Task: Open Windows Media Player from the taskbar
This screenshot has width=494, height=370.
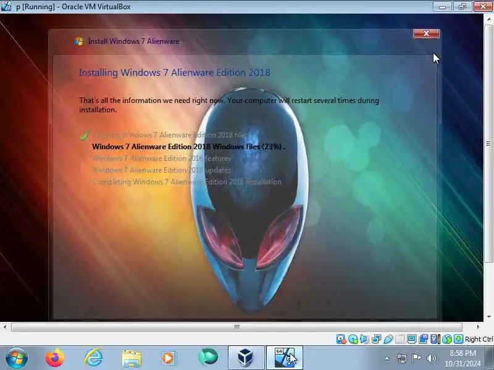Action: (x=169, y=358)
